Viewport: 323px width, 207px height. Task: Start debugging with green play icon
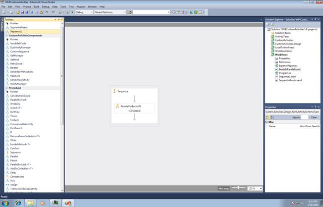(72, 12)
